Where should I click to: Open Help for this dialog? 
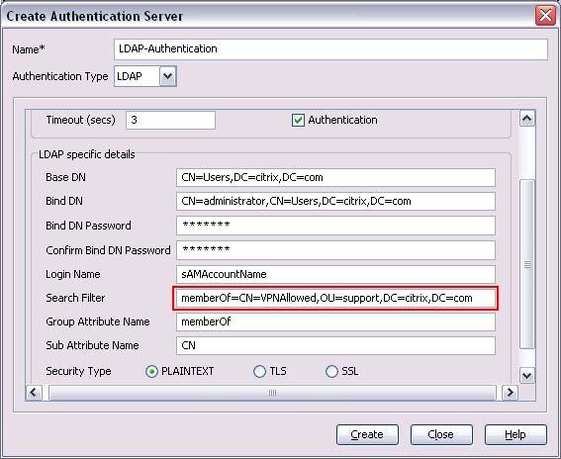[x=515, y=434]
